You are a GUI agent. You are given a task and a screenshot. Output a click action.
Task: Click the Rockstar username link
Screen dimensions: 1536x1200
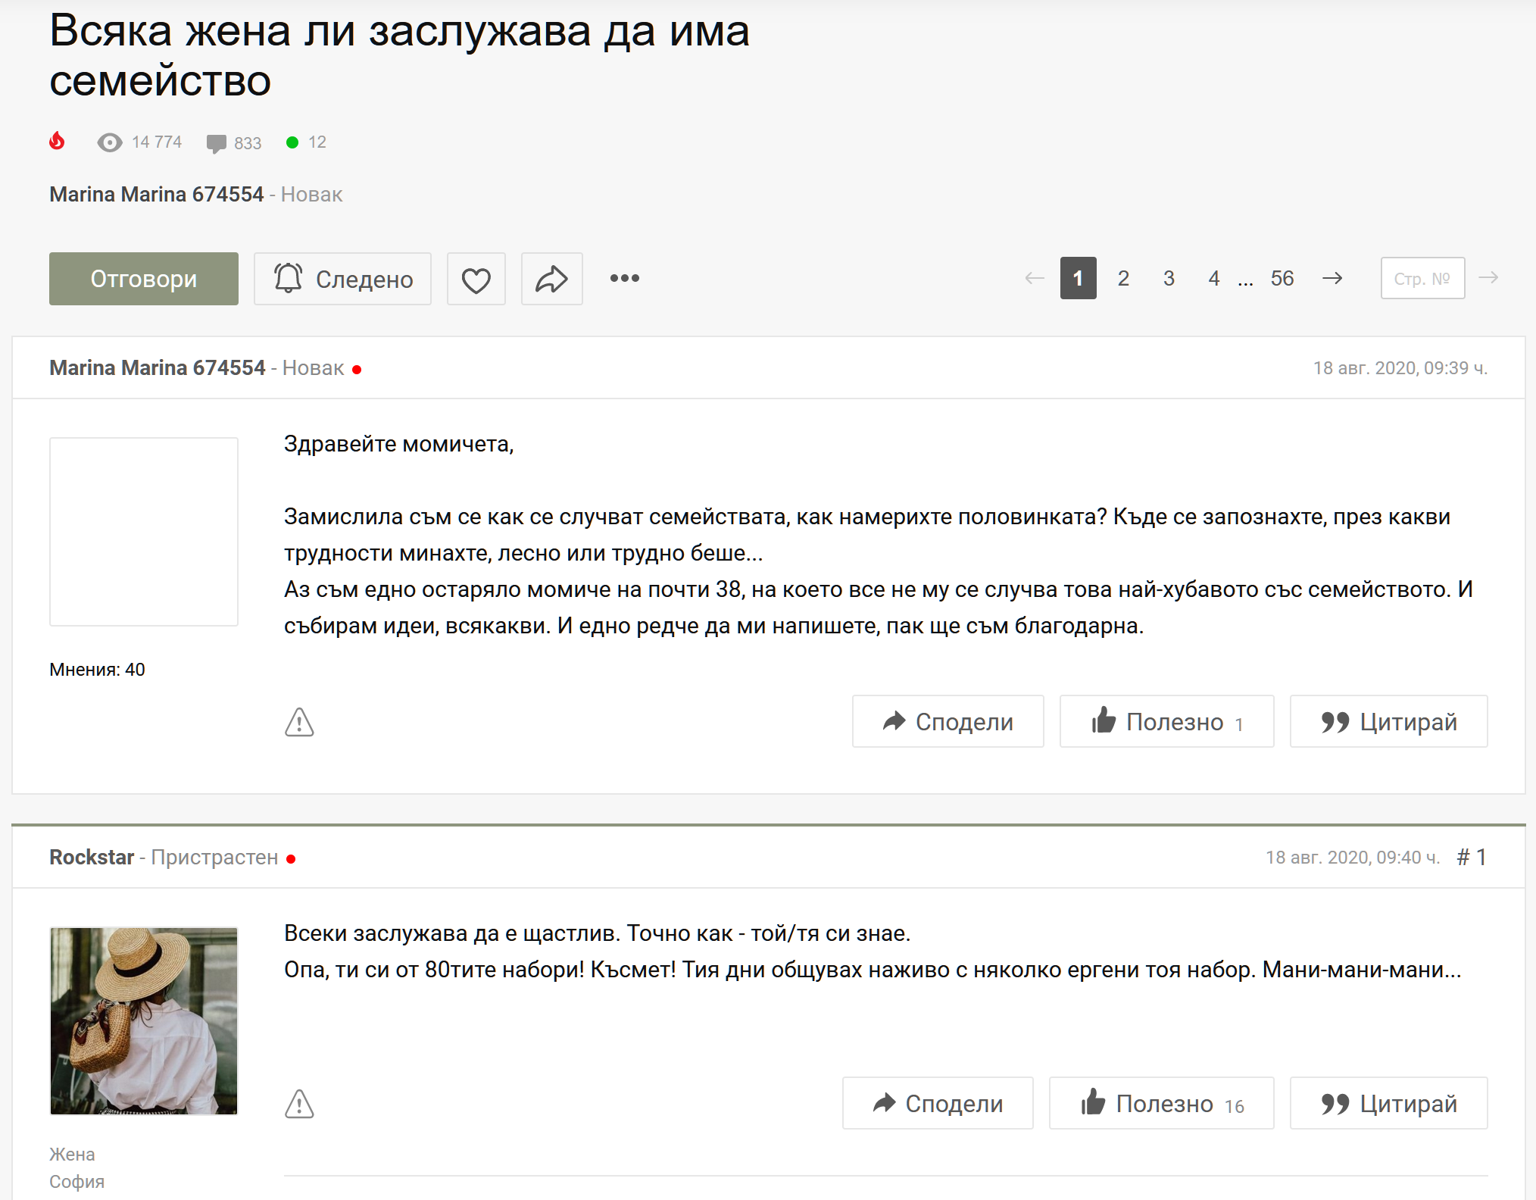pyautogui.click(x=92, y=858)
